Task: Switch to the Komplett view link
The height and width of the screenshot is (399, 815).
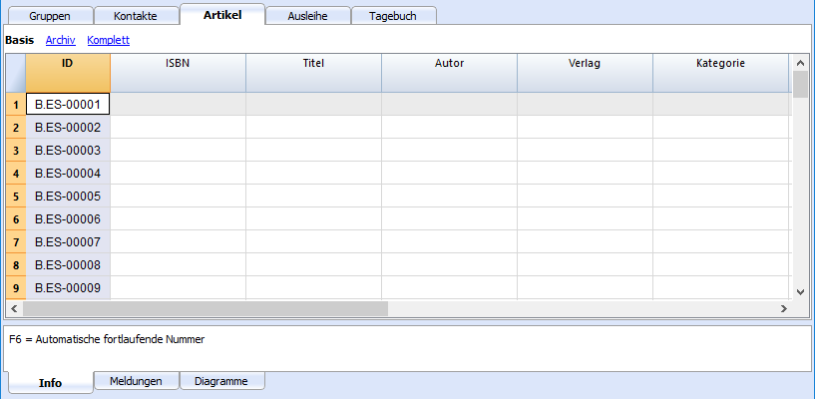Action: pos(108,40)
